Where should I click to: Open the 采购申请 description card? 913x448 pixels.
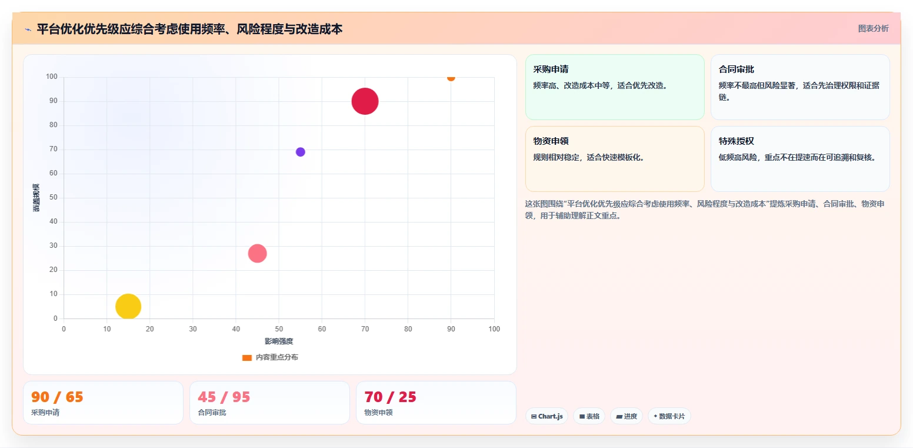point(615,87)
